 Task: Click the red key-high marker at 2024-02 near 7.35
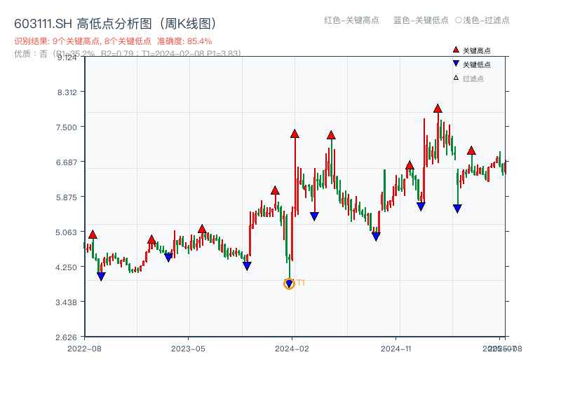click(x=295, y=134)
